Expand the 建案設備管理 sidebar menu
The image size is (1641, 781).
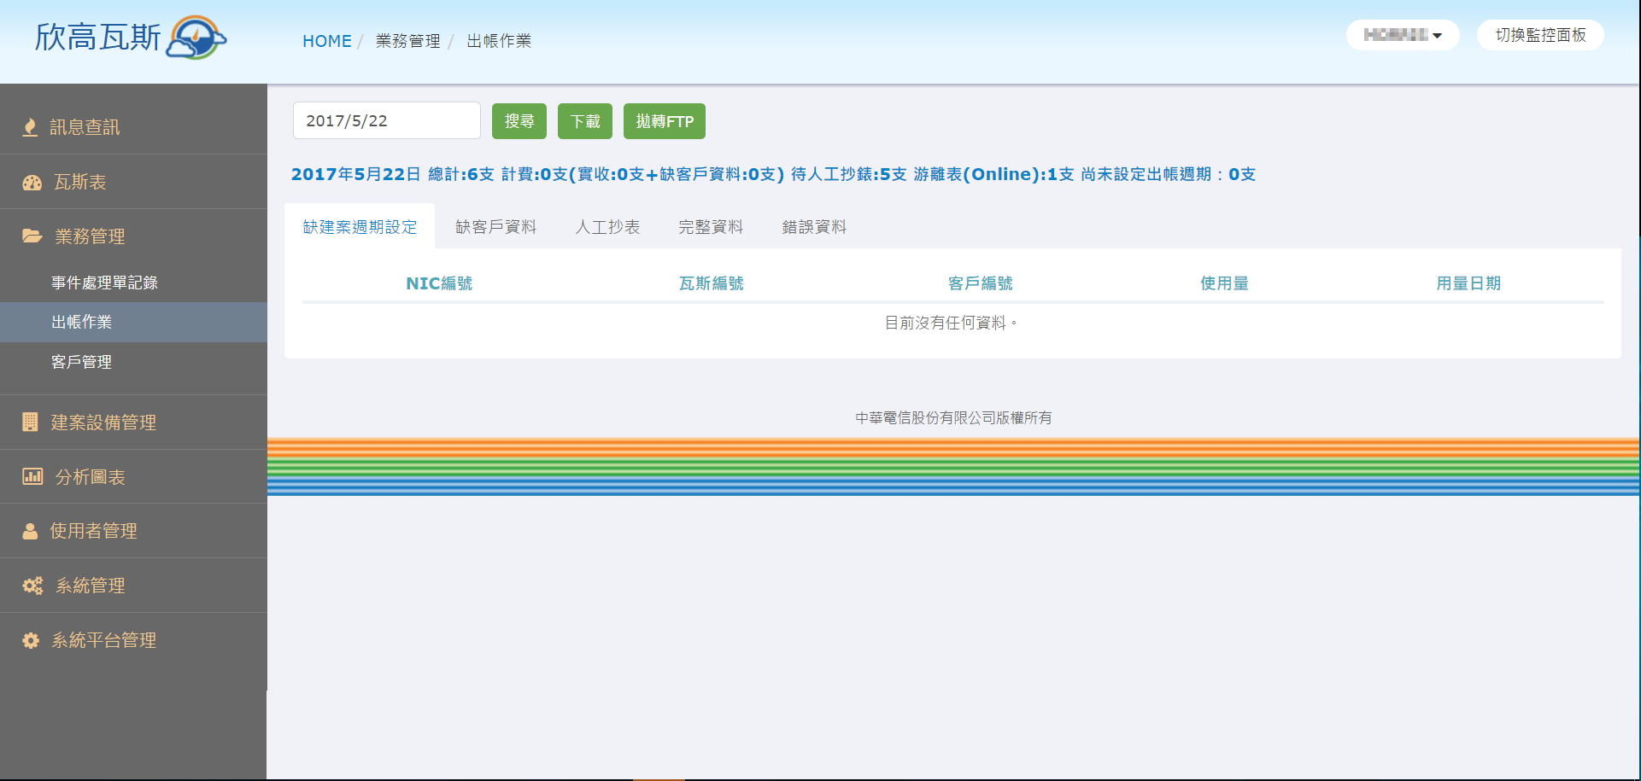pos(133,423)
